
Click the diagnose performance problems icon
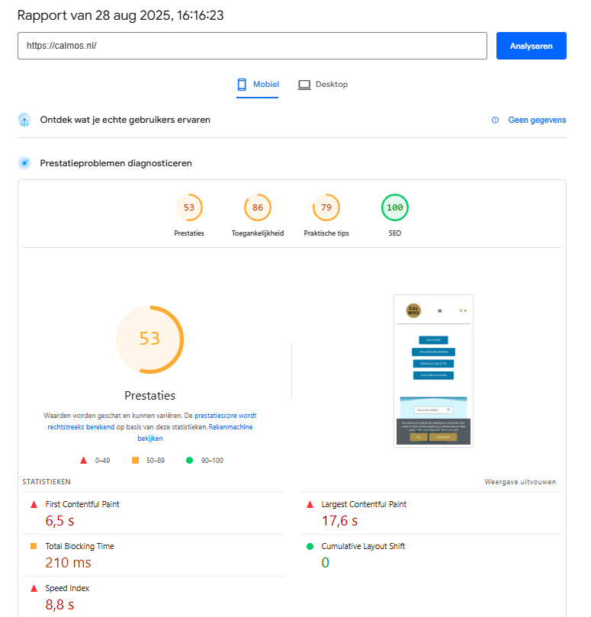[24, 163]
